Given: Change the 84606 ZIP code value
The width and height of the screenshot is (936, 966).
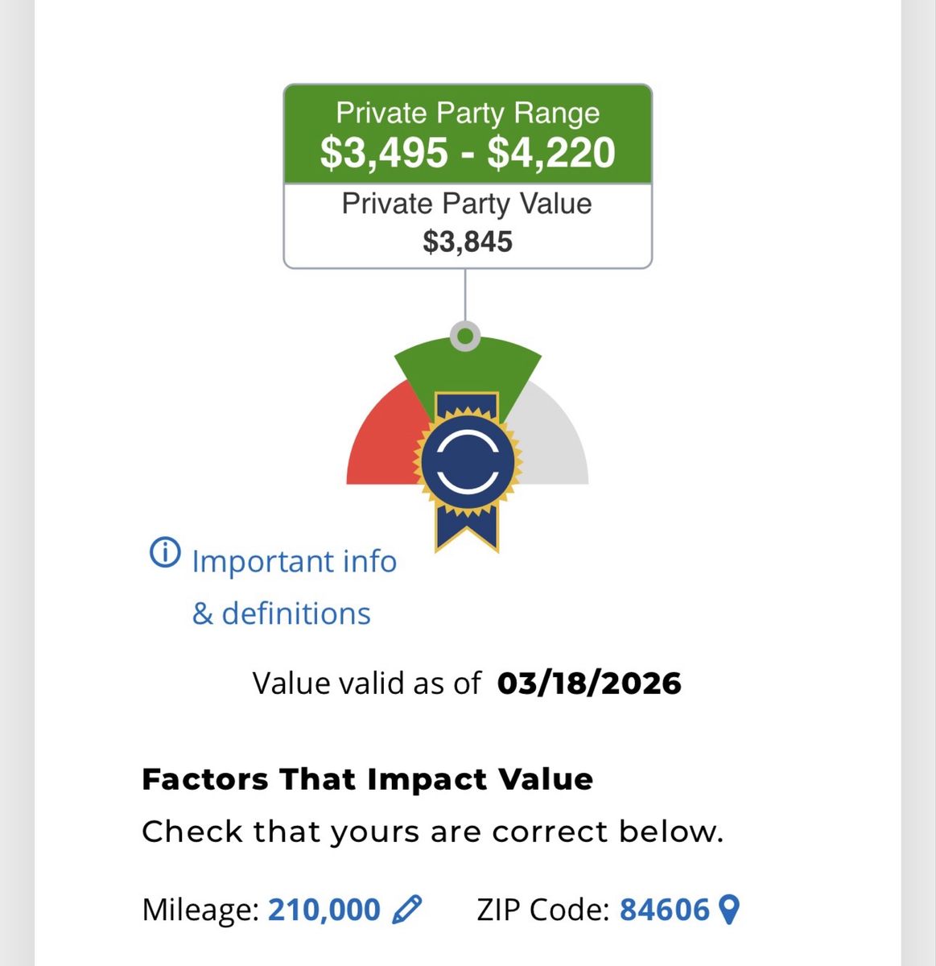Looking at the screenshot, I should coord(665,910).
